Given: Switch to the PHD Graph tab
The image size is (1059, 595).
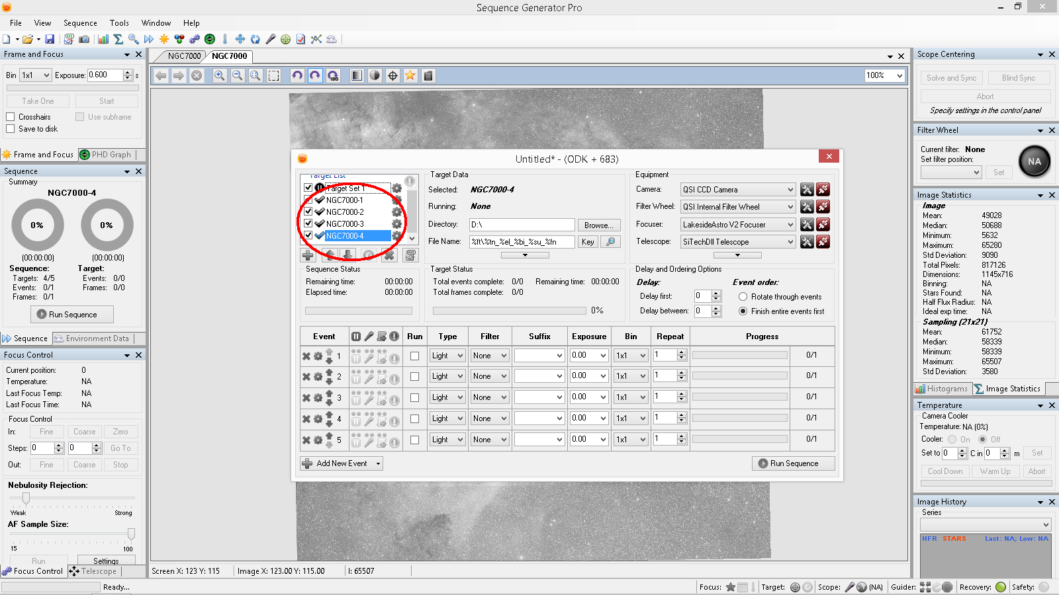Looking at the screenshot, I should (106, 155).
